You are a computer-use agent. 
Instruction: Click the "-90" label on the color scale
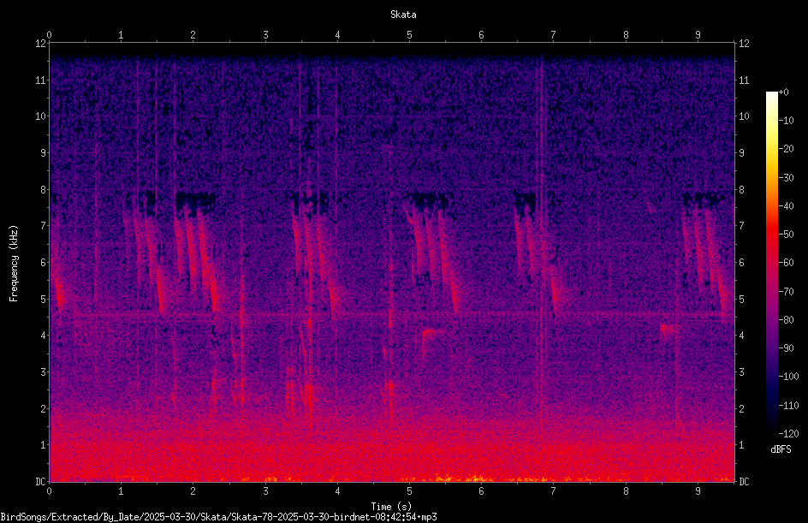pos(786,348)
